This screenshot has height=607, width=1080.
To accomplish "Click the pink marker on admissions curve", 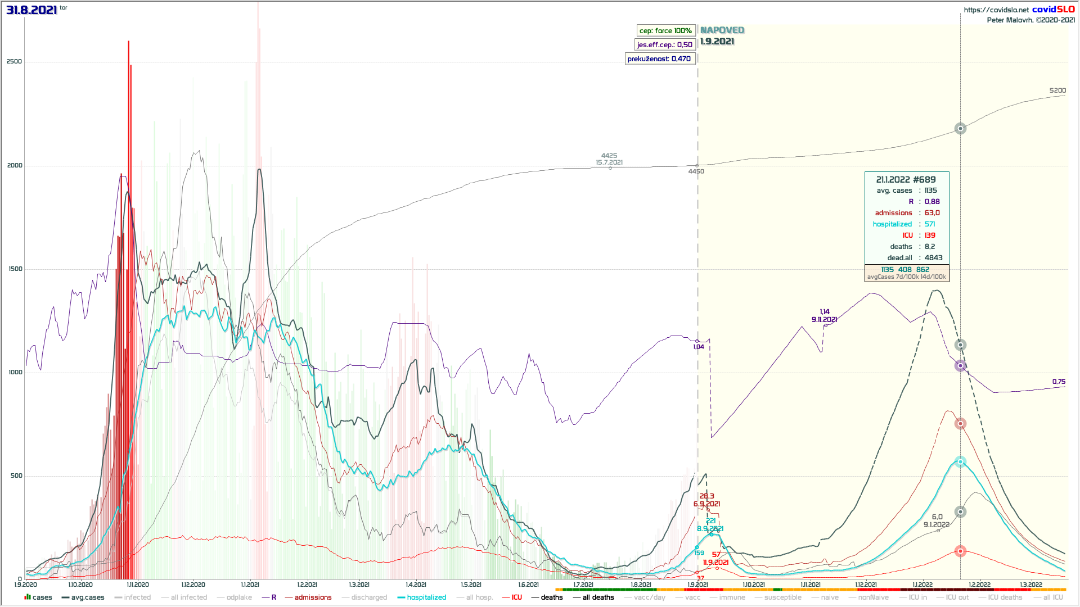I will coord(960,424).
